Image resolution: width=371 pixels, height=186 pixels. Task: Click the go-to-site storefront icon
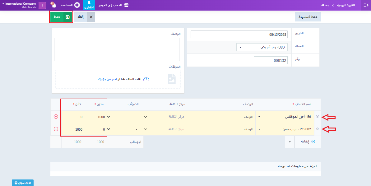point(126,5)
